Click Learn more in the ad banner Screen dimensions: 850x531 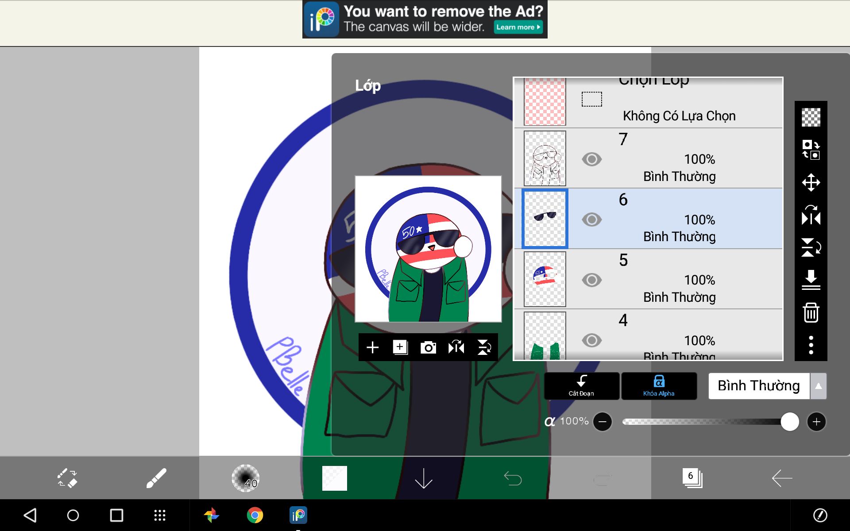pos(518,27)
